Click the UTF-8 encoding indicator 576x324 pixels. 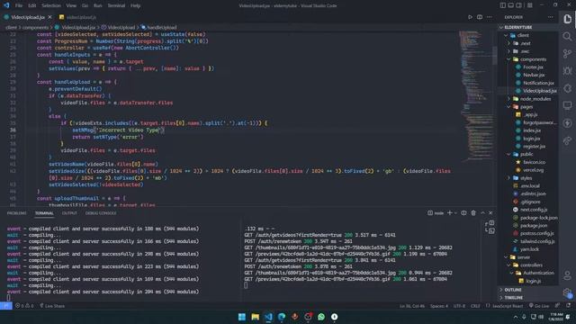[x=459, y=306]
